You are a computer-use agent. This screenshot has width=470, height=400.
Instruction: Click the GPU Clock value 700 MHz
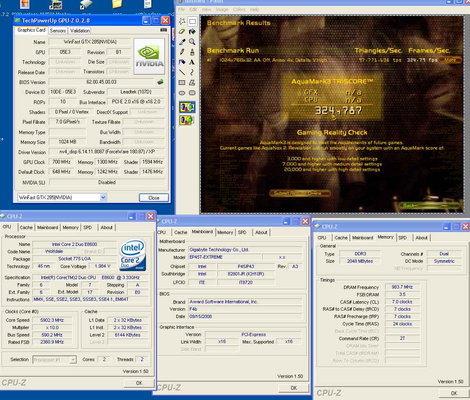coord(62,162)
